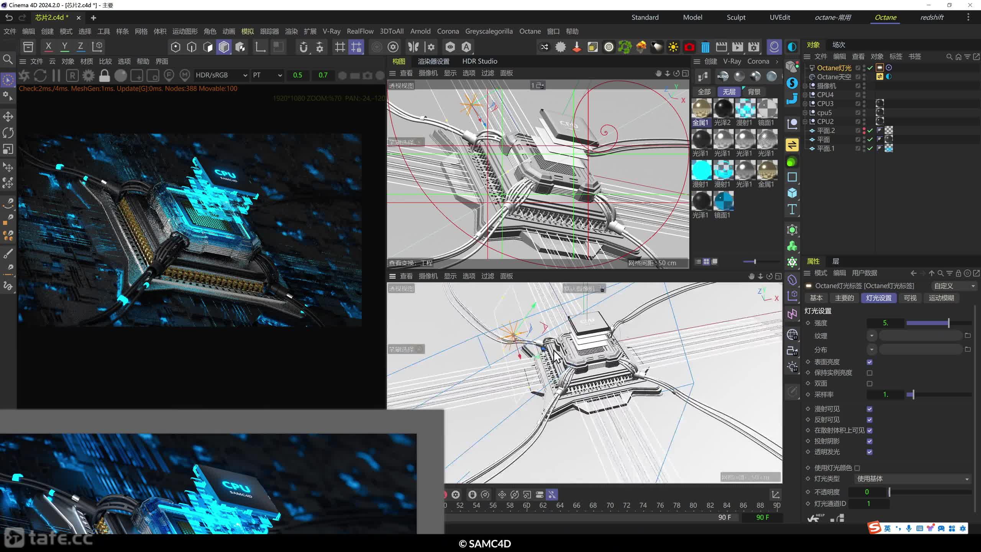Viewport: 981px width, 552px height.
Task: Click the globe icon in right sidebar
Action: [792, 335]
